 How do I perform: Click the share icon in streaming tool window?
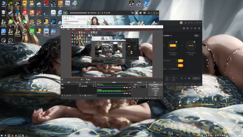point(199,28)
